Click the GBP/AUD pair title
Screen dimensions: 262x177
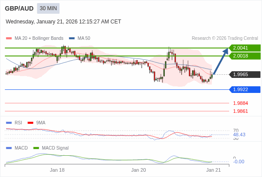click(x=19, y=8)
